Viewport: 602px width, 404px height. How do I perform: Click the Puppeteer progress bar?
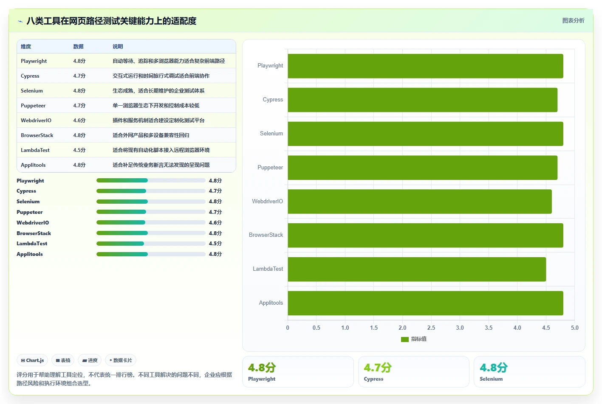pyautogui.click(x=151, y=212)
